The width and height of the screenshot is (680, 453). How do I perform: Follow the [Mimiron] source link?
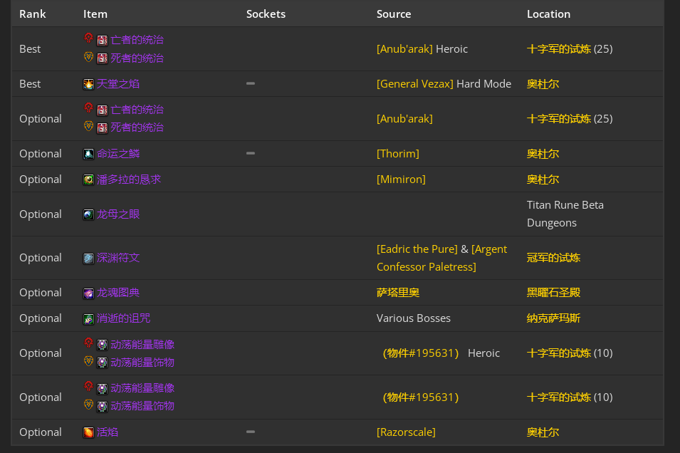(x=401, y=179)
